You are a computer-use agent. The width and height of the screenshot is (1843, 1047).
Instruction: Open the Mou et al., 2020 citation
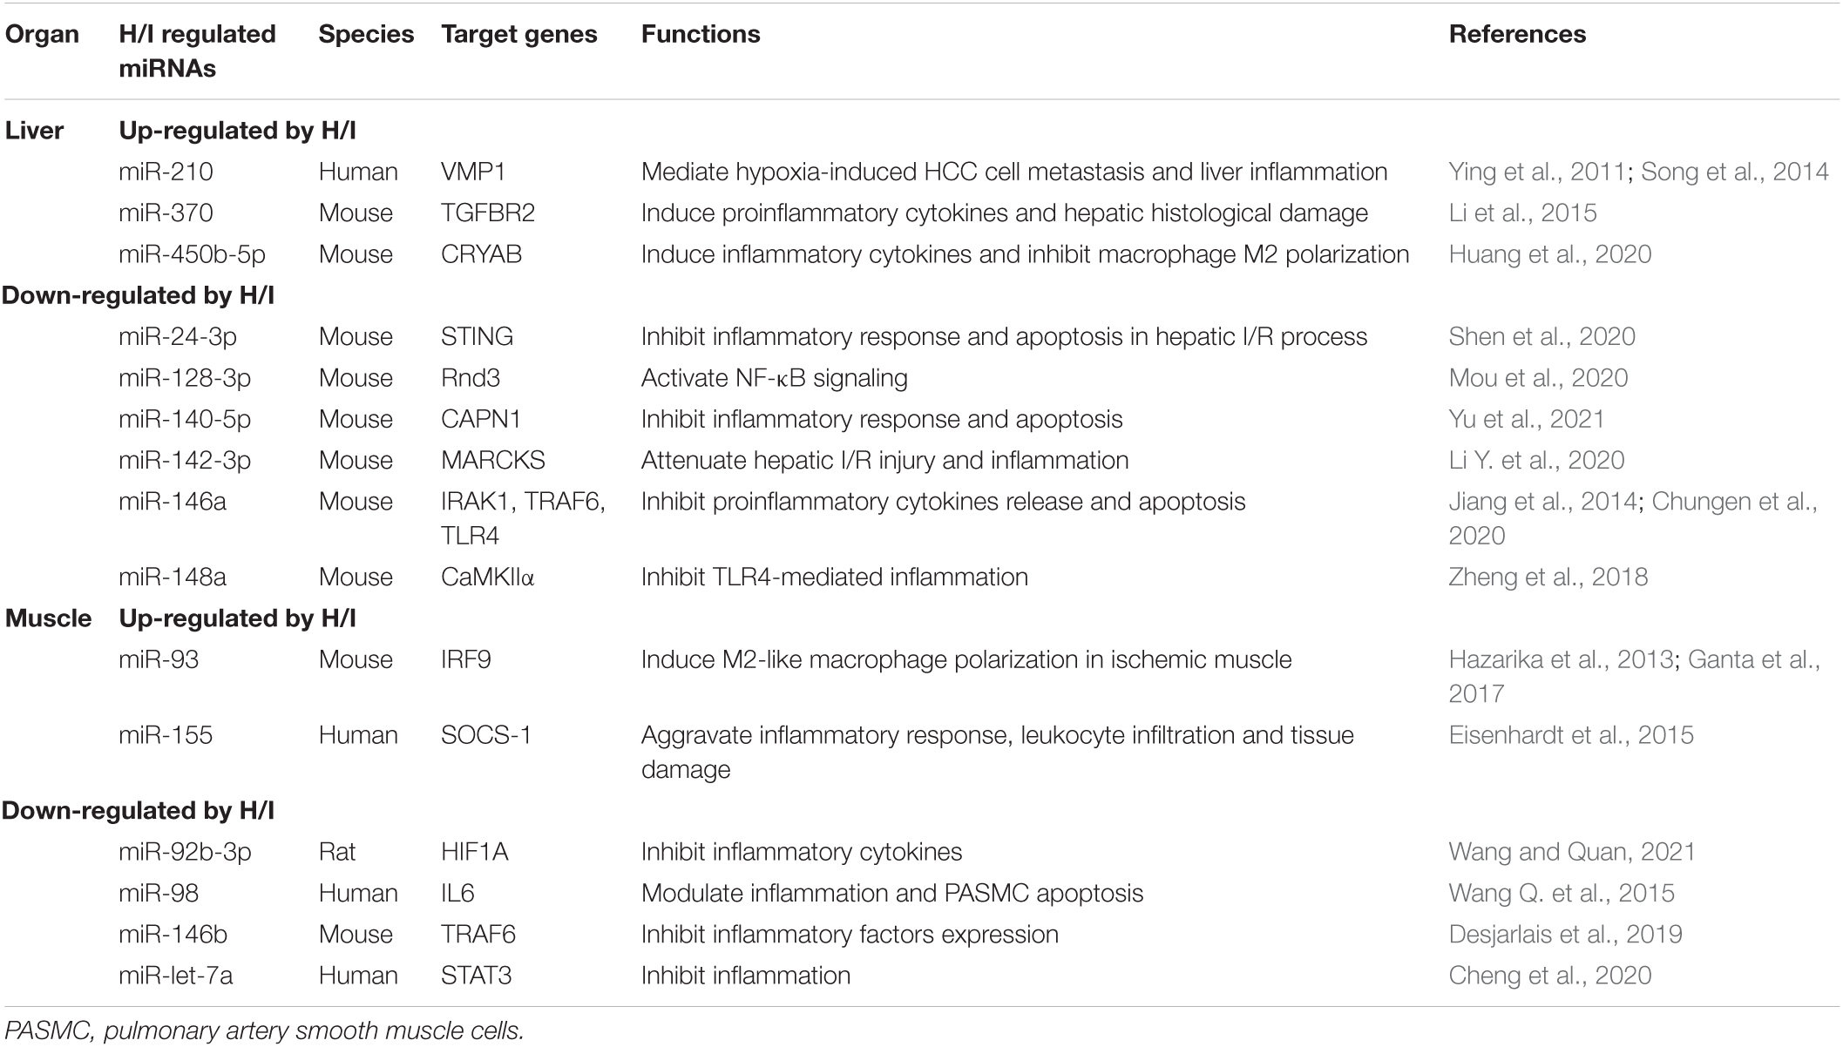coord(1538,377)
